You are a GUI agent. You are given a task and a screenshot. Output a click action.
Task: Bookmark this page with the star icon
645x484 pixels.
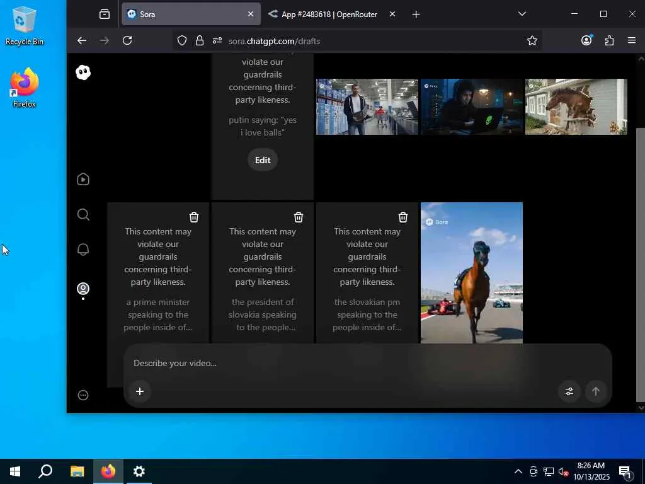(532, 40)
